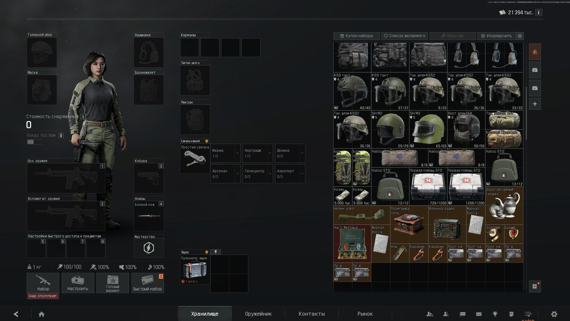Open the music playlist icon
This screenshot has height=321, width=570.
528,314
